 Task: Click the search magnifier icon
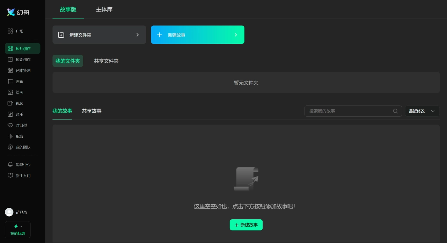pos(395,111)
